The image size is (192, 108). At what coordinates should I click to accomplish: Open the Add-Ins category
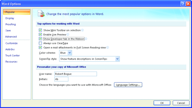[10, 49]
